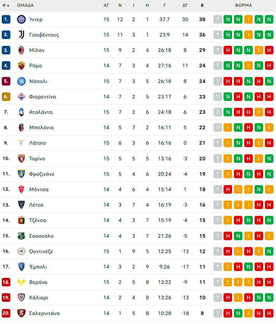Image resolution: width=276 pixels, height=324 pixels.
Task: Click the Fiorentina purple diamond crest
Action: click(x=21, y=97)
